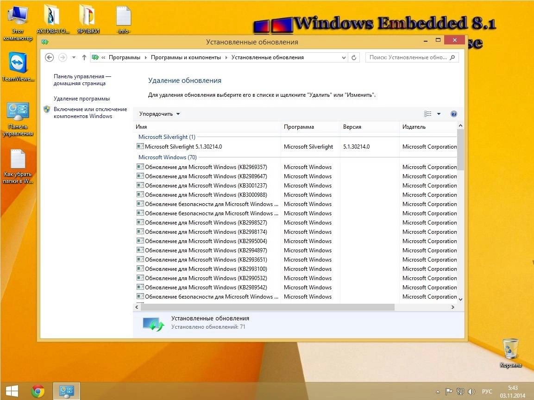Open the Этот компьютер desktop icon
Image resolution: width=534 pixels, height=400 pixels.
18,23
